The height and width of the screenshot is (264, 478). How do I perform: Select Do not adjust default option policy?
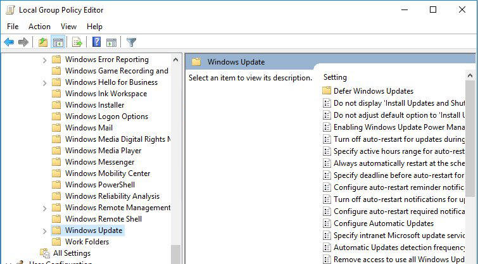tap(399, 115)
